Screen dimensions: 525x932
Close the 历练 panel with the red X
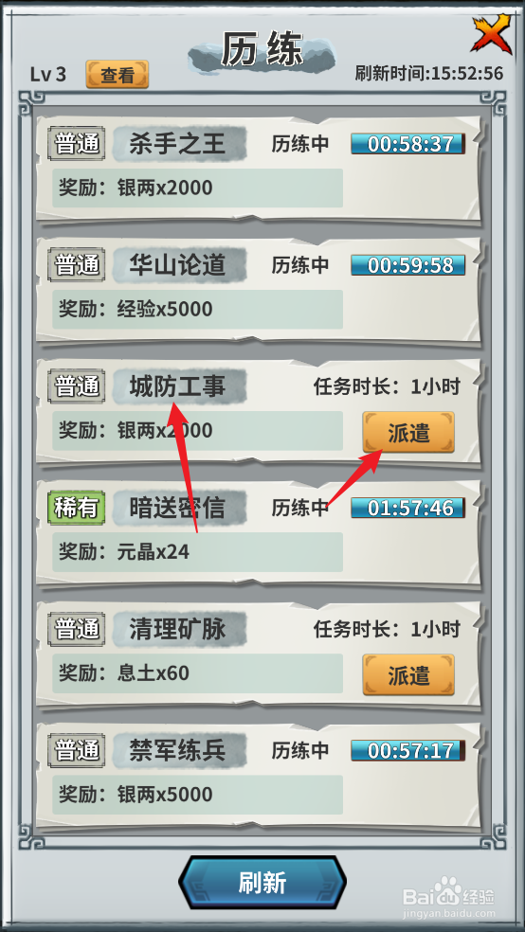click(x=492, y=34)
